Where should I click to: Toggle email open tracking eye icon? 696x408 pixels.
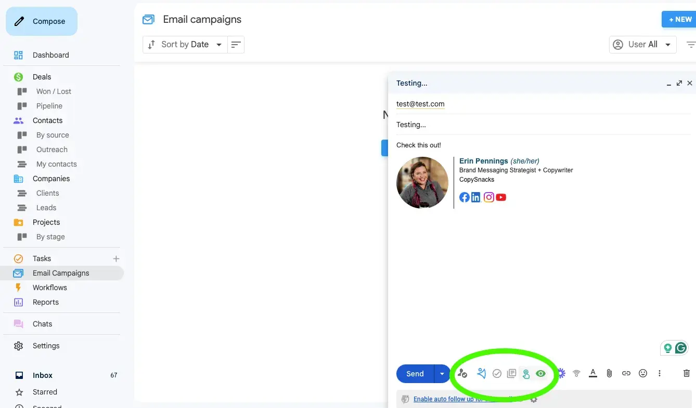coord(541,373)
